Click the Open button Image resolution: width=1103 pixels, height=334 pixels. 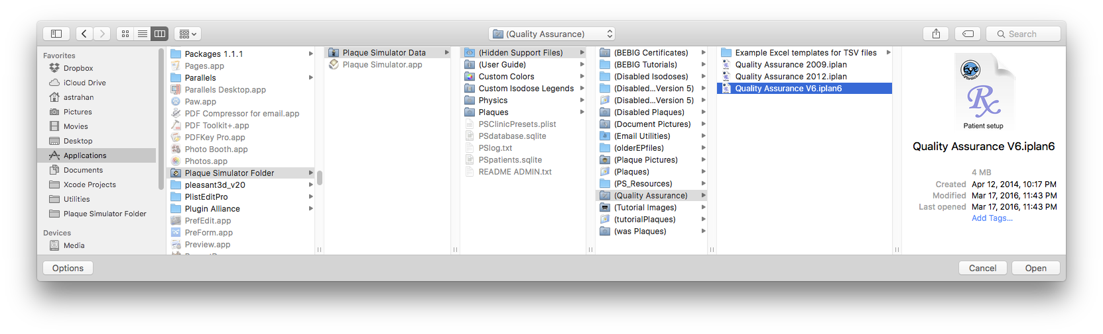pyautogui.click(x=1035, y=268)
